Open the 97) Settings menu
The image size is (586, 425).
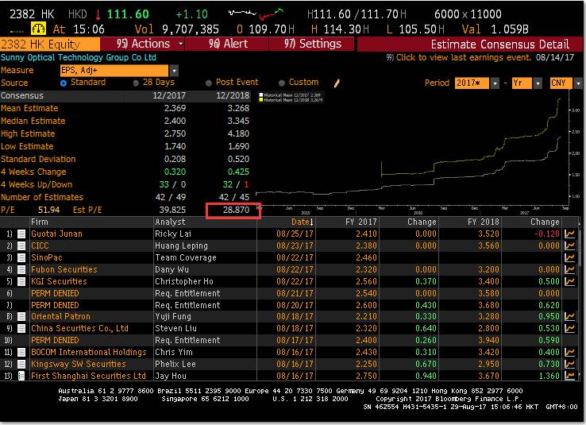pos(312,44)
